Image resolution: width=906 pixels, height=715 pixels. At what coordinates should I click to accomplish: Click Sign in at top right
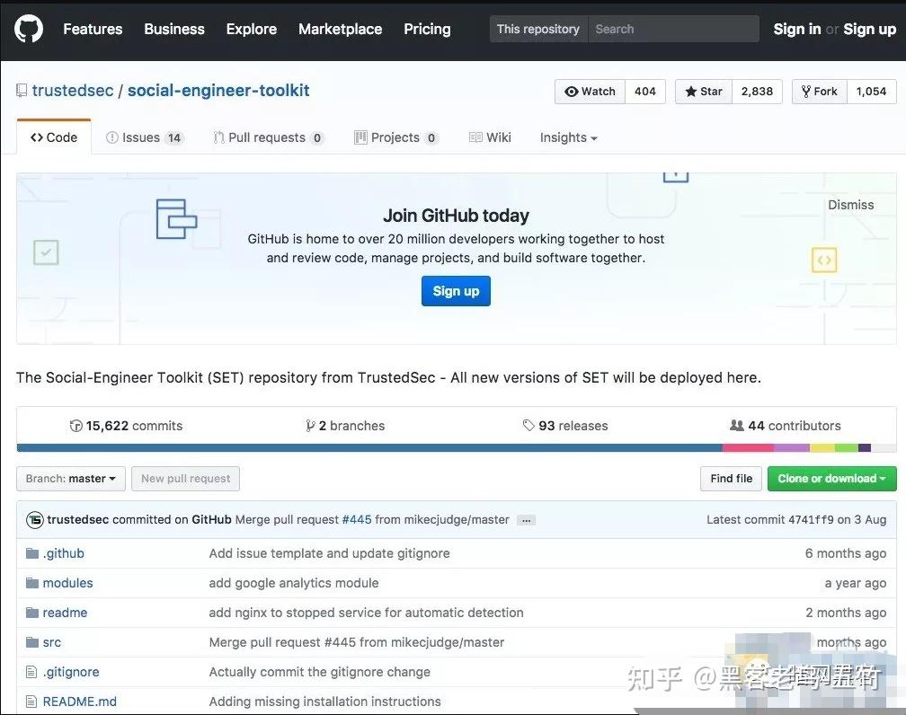796,29
